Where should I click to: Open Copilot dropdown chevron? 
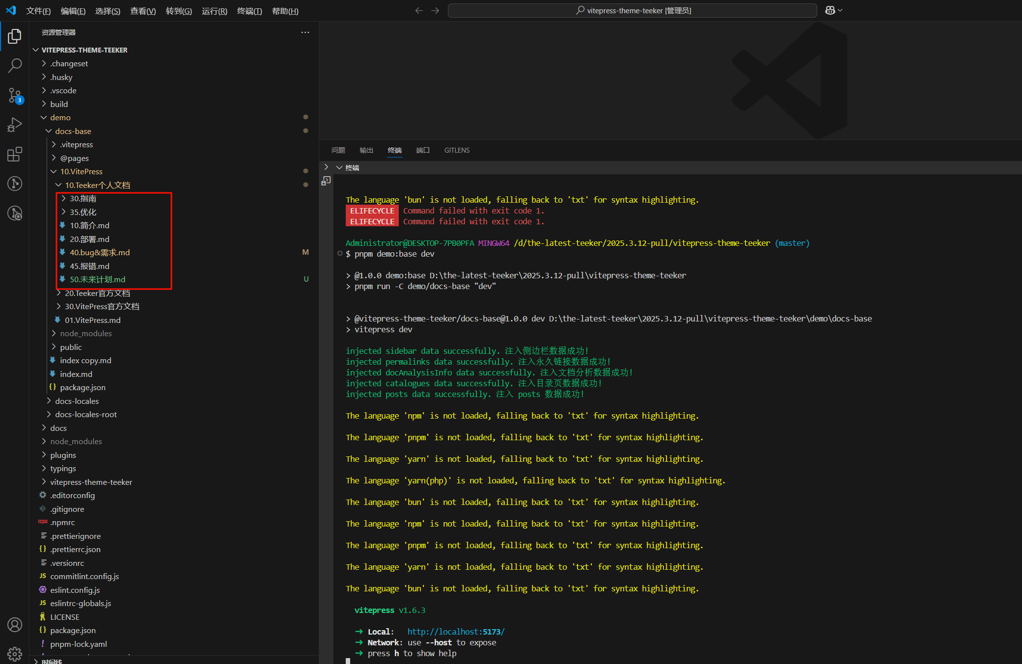(840, 10)
